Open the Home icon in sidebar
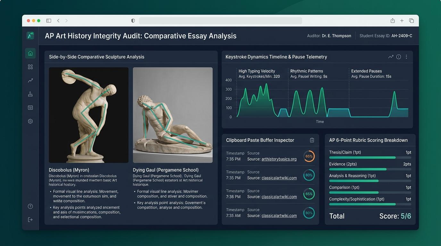Image resolution: width=441 pixels, height=246 pixels. click(30, 53)
